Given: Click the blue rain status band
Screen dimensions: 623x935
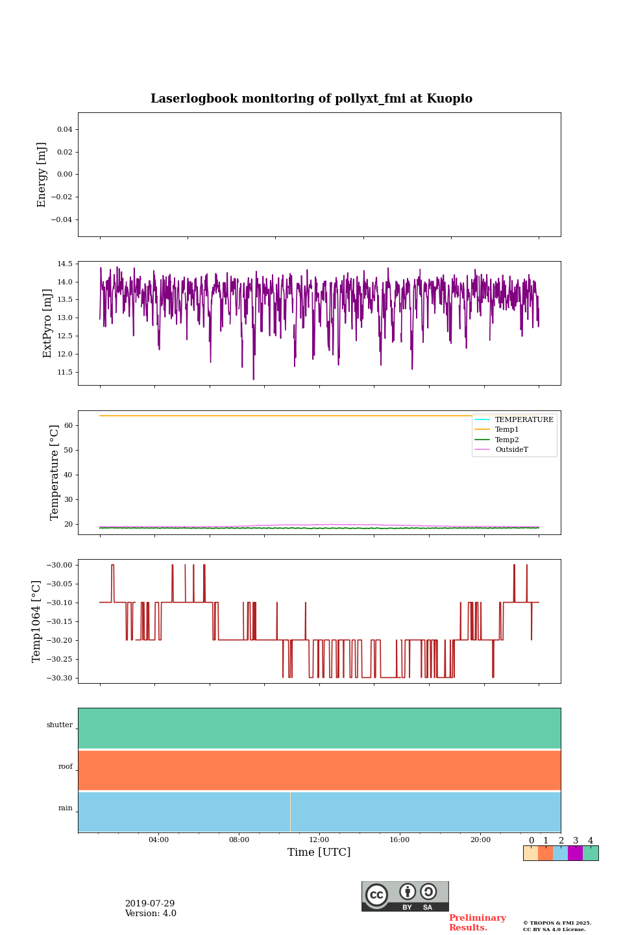Looking at the screenshot, I should pyautogui.click(x=319, y=812).
